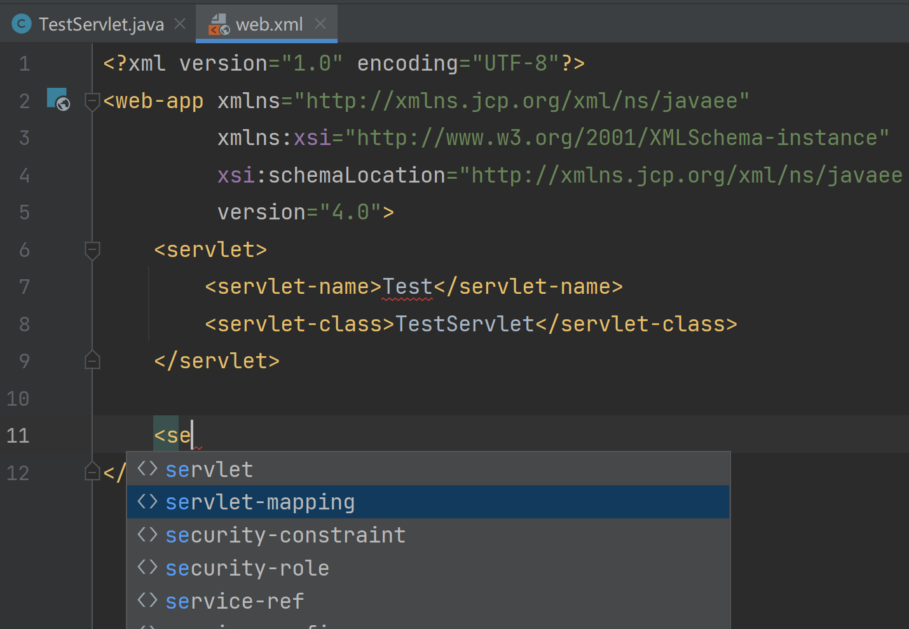
Task: Click tag icon beside "security-role" suggestion
Action: 147,568
